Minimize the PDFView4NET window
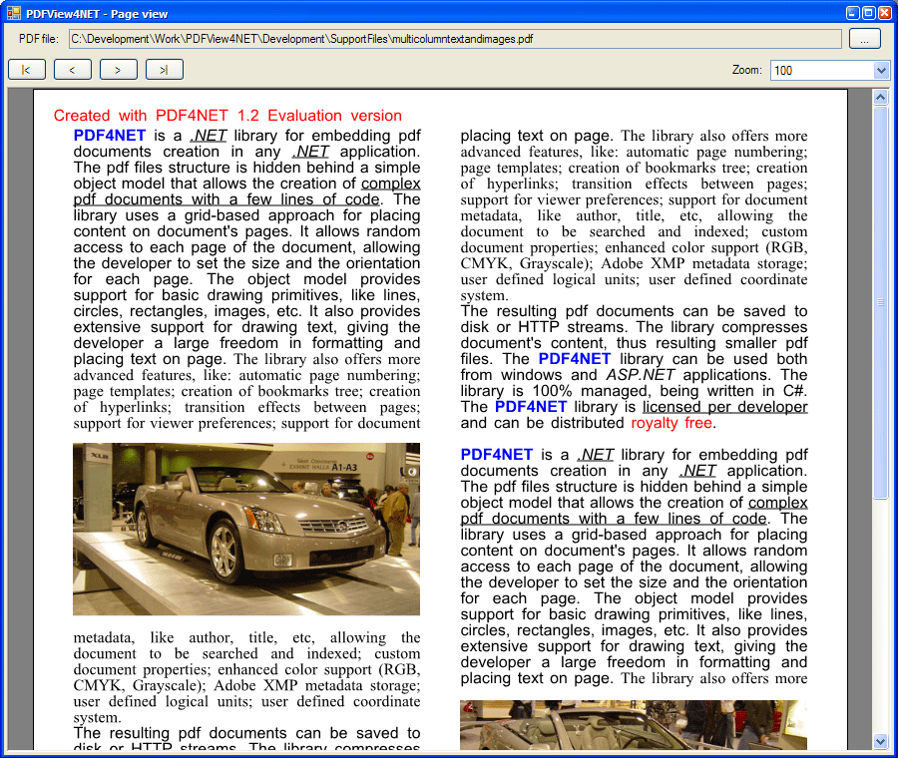Screen dimensions: 898x758 pyautogui.click(x=852, y=13)
